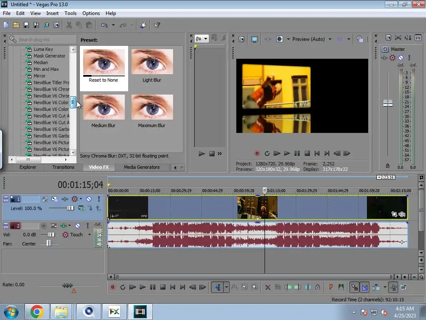The width and height of the screenshot is (426, 320).
Task: Click the Search plug-ins input field
Action: point(42,40)
